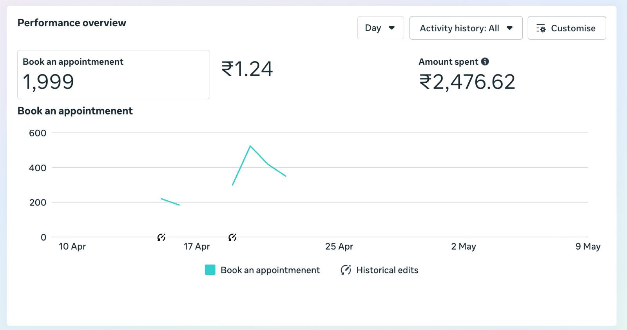Click the arrow on the Day dropdown
The width and height of the screenshot is (627, 330).
coord(391,28)
